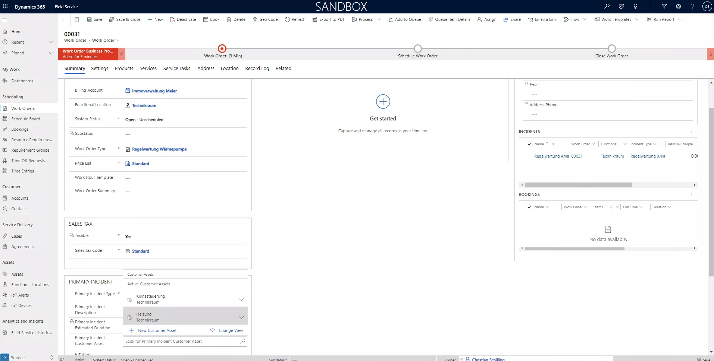Expand the Recent section in sidebar
Image resolution: width=714 pixels, height=361 pixels.
pyautogui.click(x=51, y=42)
